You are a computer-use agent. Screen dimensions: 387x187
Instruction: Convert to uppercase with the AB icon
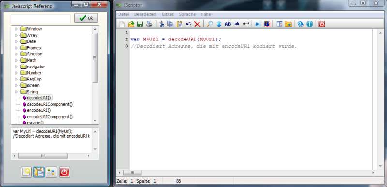click(x=228, y=24)
